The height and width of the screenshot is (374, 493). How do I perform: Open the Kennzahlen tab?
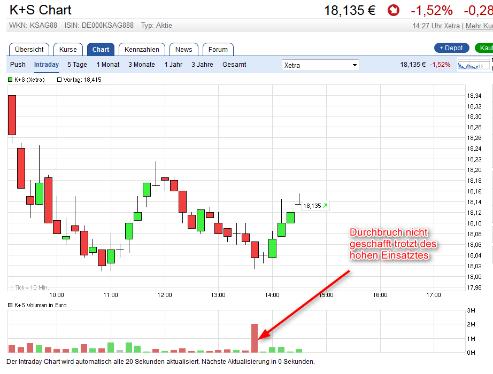pyautogui.click(x=142, y=49)
